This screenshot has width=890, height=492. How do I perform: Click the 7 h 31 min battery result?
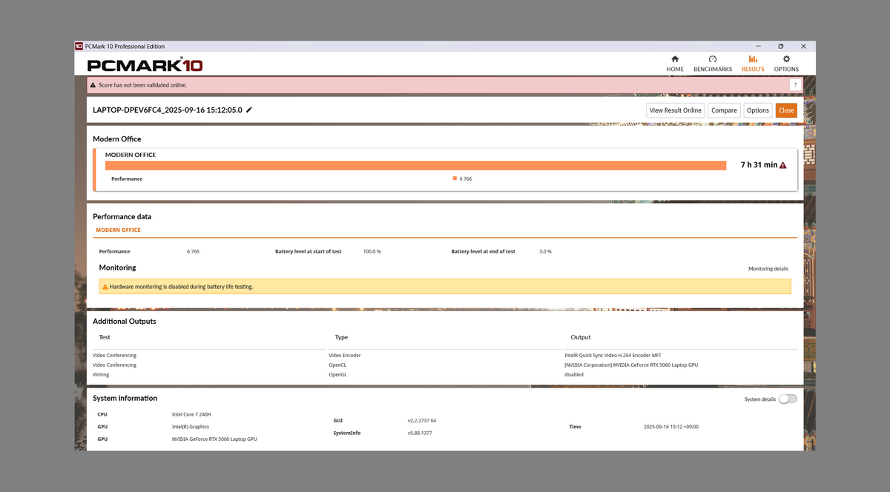759,165
